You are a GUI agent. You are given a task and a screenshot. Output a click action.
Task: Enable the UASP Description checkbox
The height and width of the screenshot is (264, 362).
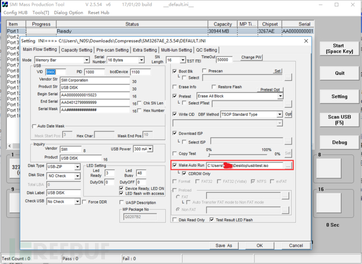(x=122, y=202)
